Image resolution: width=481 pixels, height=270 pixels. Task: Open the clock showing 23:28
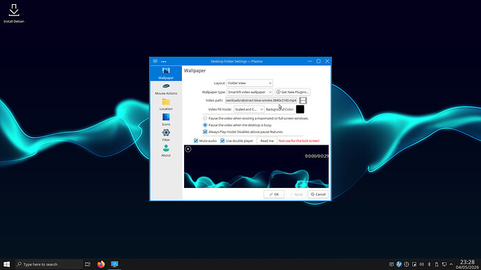click(468, 264)
